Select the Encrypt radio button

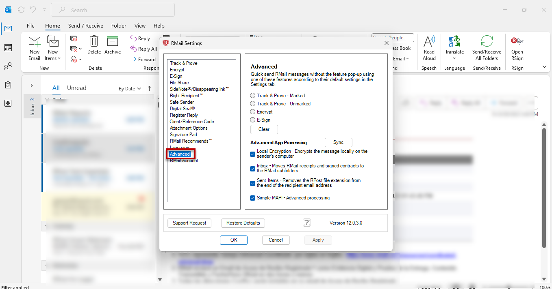coord(253,112)
